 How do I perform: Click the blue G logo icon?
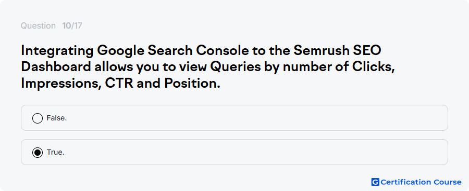(375, 182)
